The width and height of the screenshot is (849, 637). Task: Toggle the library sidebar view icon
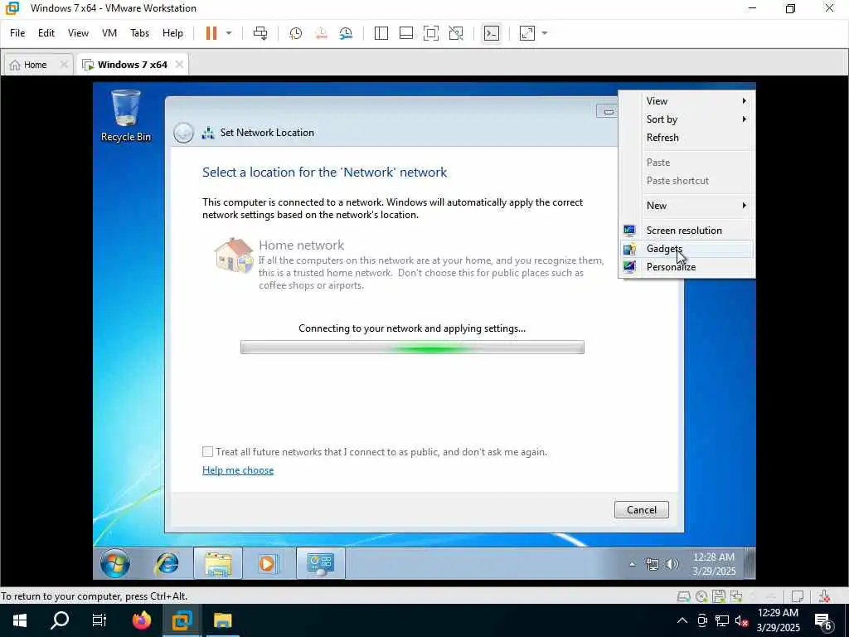[381, 33]
